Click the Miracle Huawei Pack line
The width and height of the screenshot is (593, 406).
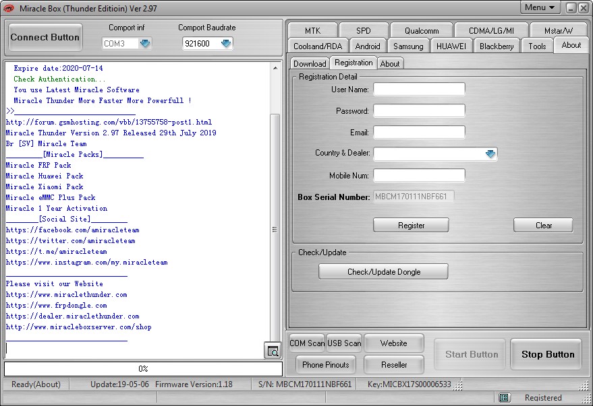point(45,176)
